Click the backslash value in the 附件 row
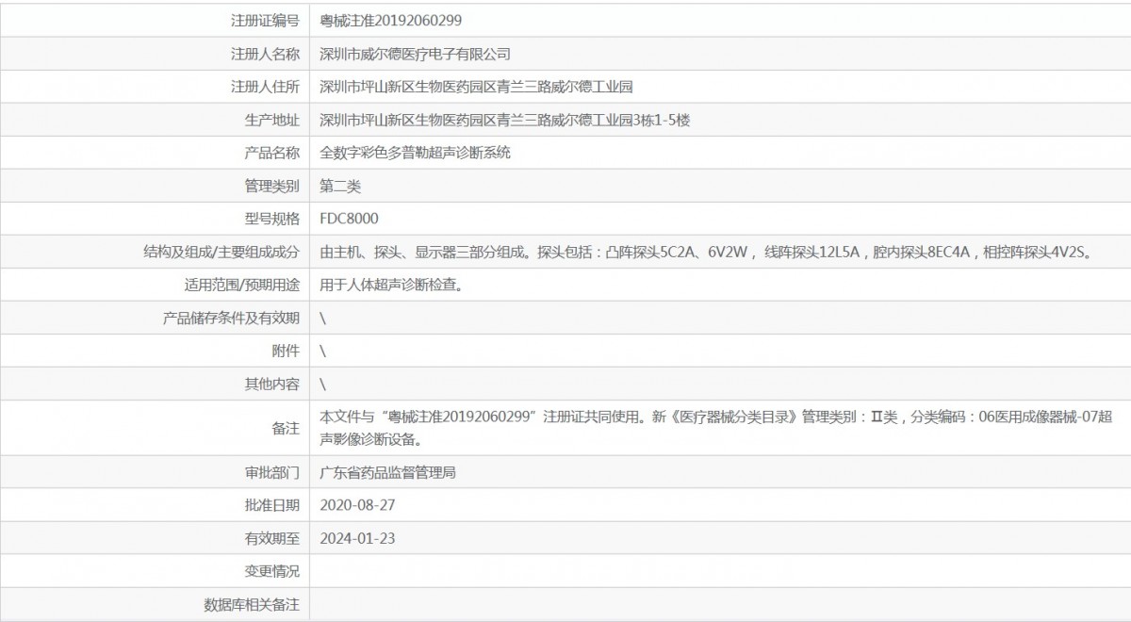Viewport: 1131px width, 622px height. [x=323, y=351]
